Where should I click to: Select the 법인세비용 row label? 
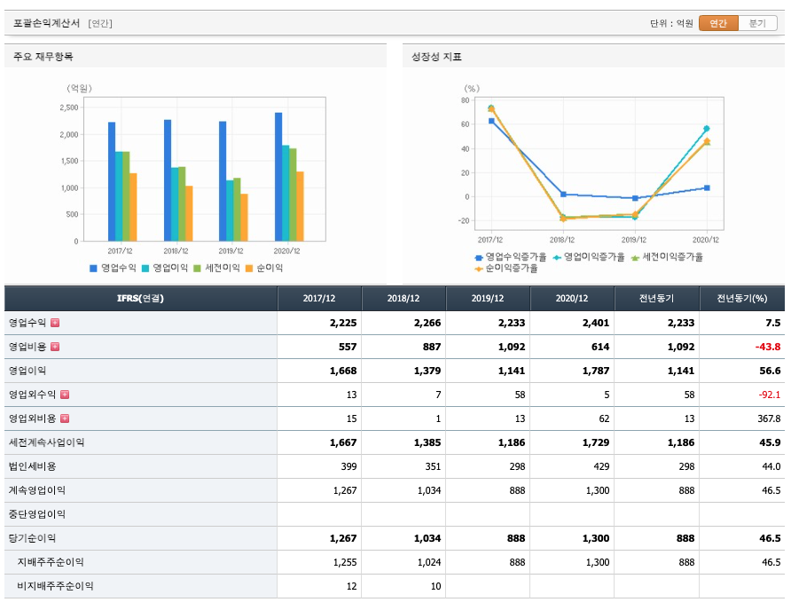tap(32, 466)
